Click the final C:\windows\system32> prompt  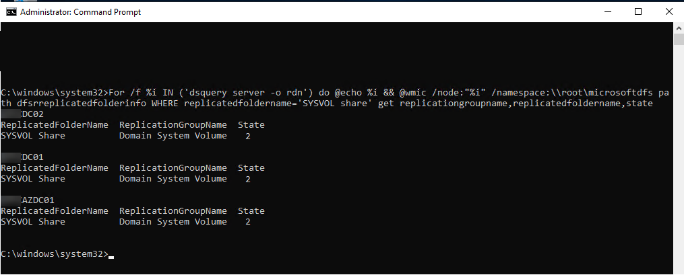(x=55, y=254)
